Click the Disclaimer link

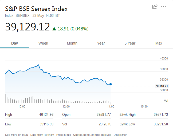tap(120, 135)
